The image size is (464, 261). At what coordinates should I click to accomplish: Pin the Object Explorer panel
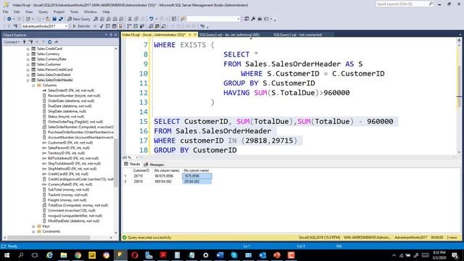[x=111, y=35]
